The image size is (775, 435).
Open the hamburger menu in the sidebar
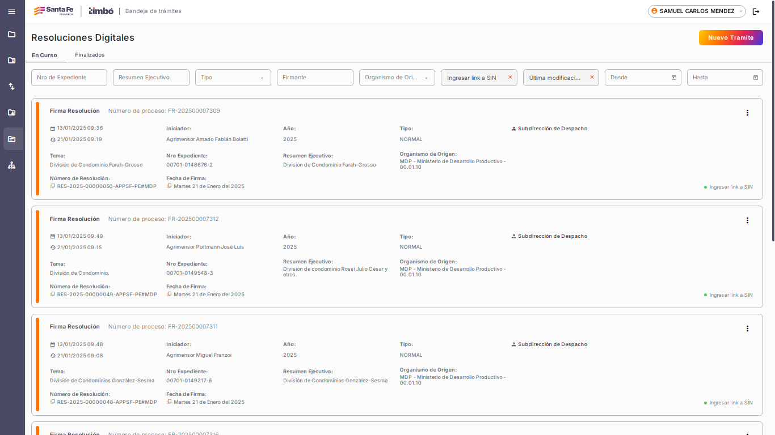[11, 11]
